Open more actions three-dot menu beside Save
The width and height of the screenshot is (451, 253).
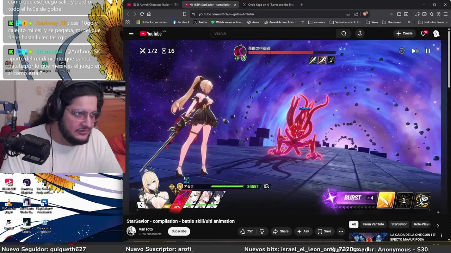(x=341, y=231)
